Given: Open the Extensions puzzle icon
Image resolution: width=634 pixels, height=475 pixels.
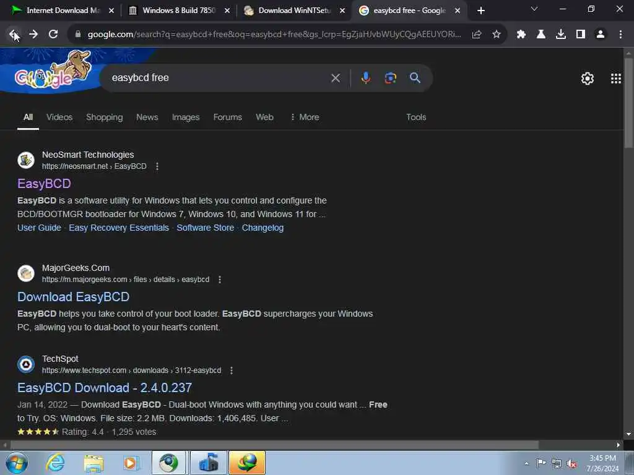Looking at the screenshot, I should click(521, 35).
